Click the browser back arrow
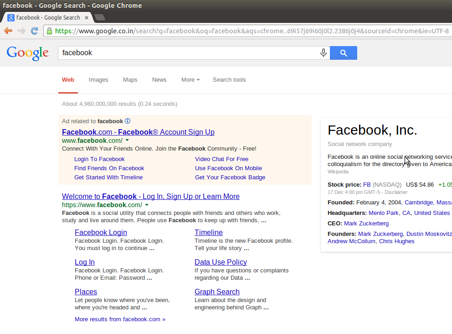This screenshot has height=334, width=452. [x=8, y=31]
